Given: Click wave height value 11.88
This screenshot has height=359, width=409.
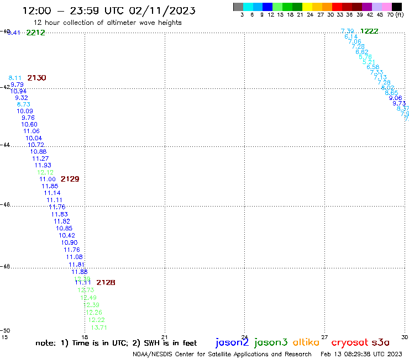Looking at the screenshot, I should pos(80,272).
